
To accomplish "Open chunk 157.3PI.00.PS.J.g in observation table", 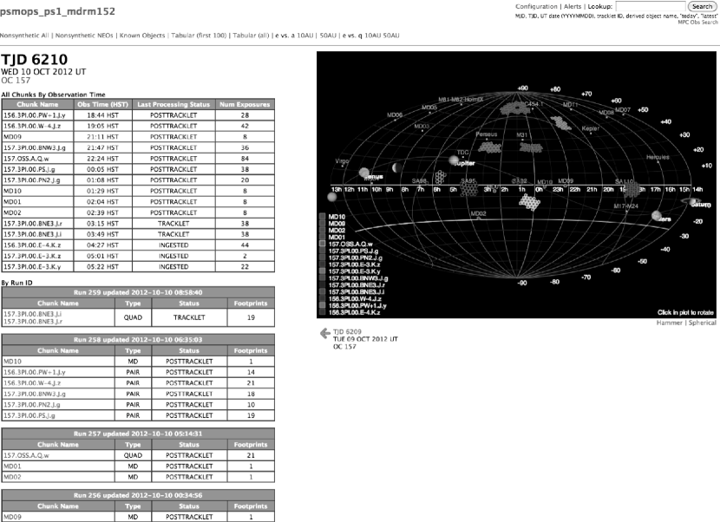I will point(29,169).
